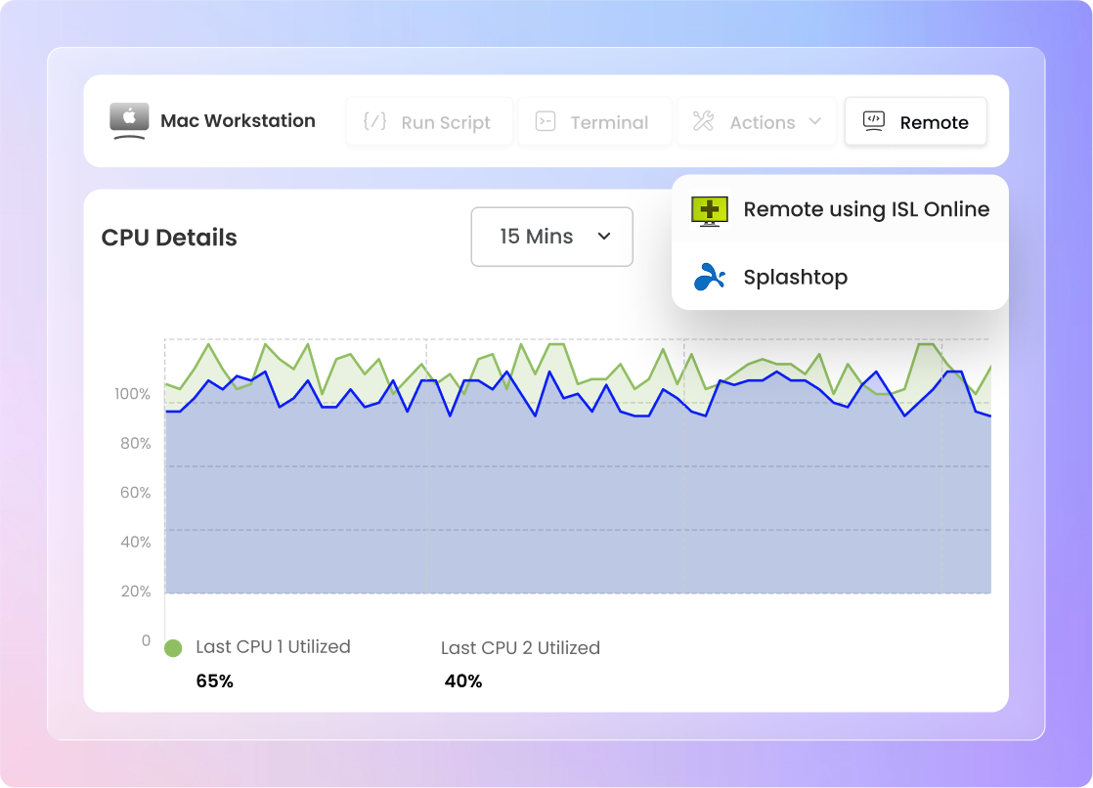The height and width of the screenshot is (788, 1093).
Task: Click the Remote monitor icon in toolbar
Action: (x=874, y=121)
